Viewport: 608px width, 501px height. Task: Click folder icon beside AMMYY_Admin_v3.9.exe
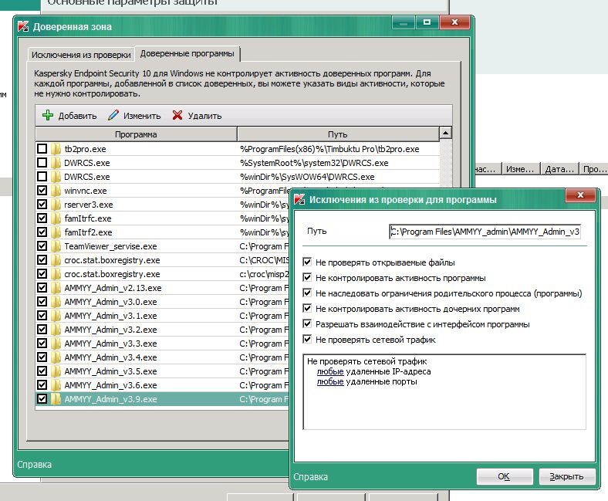point(56,399)
